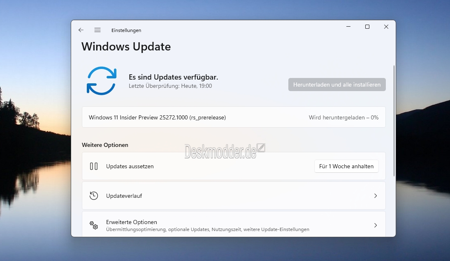The width and height of the screenshot is (450, 261).
Task: Click the blue update sync icon
Action: click(x=102, y=81)
